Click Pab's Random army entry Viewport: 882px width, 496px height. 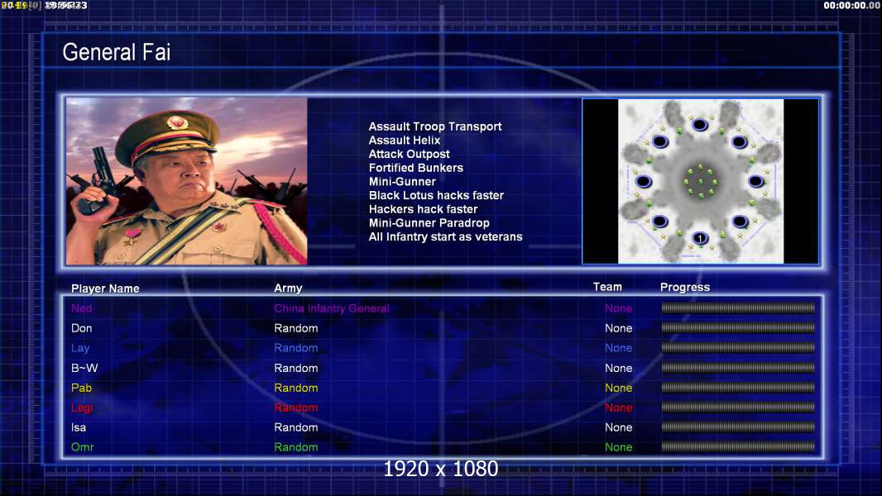tap(296, 388)
